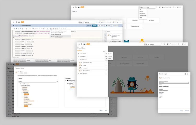The image size is (196, 125).
Task: Switch the editor to STRUCTURE view
Action: (x=89, y=26)
